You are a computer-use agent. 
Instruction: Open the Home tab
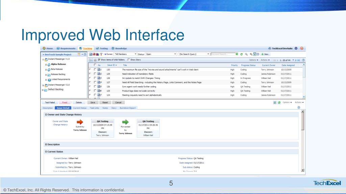coord(48,48)
